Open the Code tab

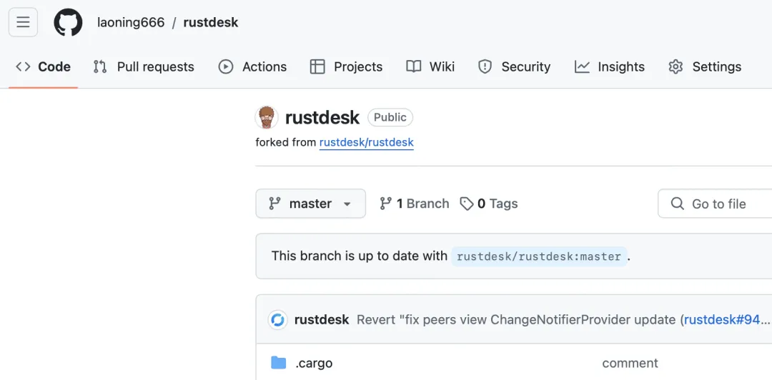point(43,66)
